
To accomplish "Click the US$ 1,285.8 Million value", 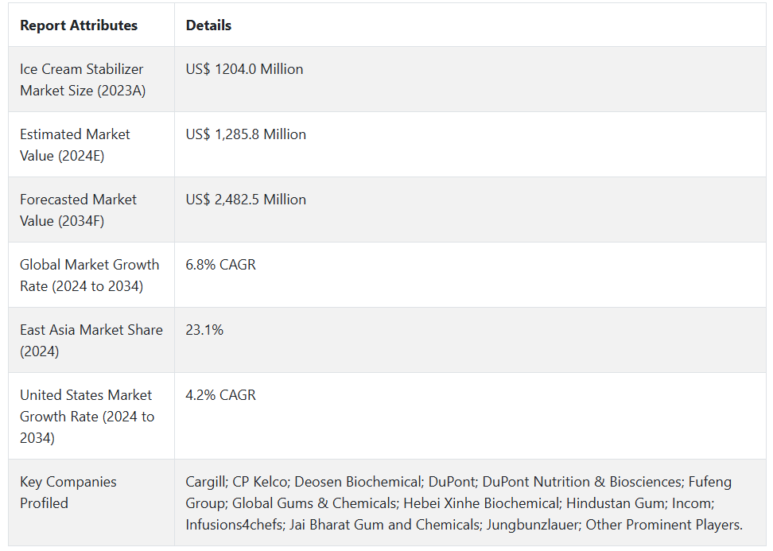I will [246, 134].
